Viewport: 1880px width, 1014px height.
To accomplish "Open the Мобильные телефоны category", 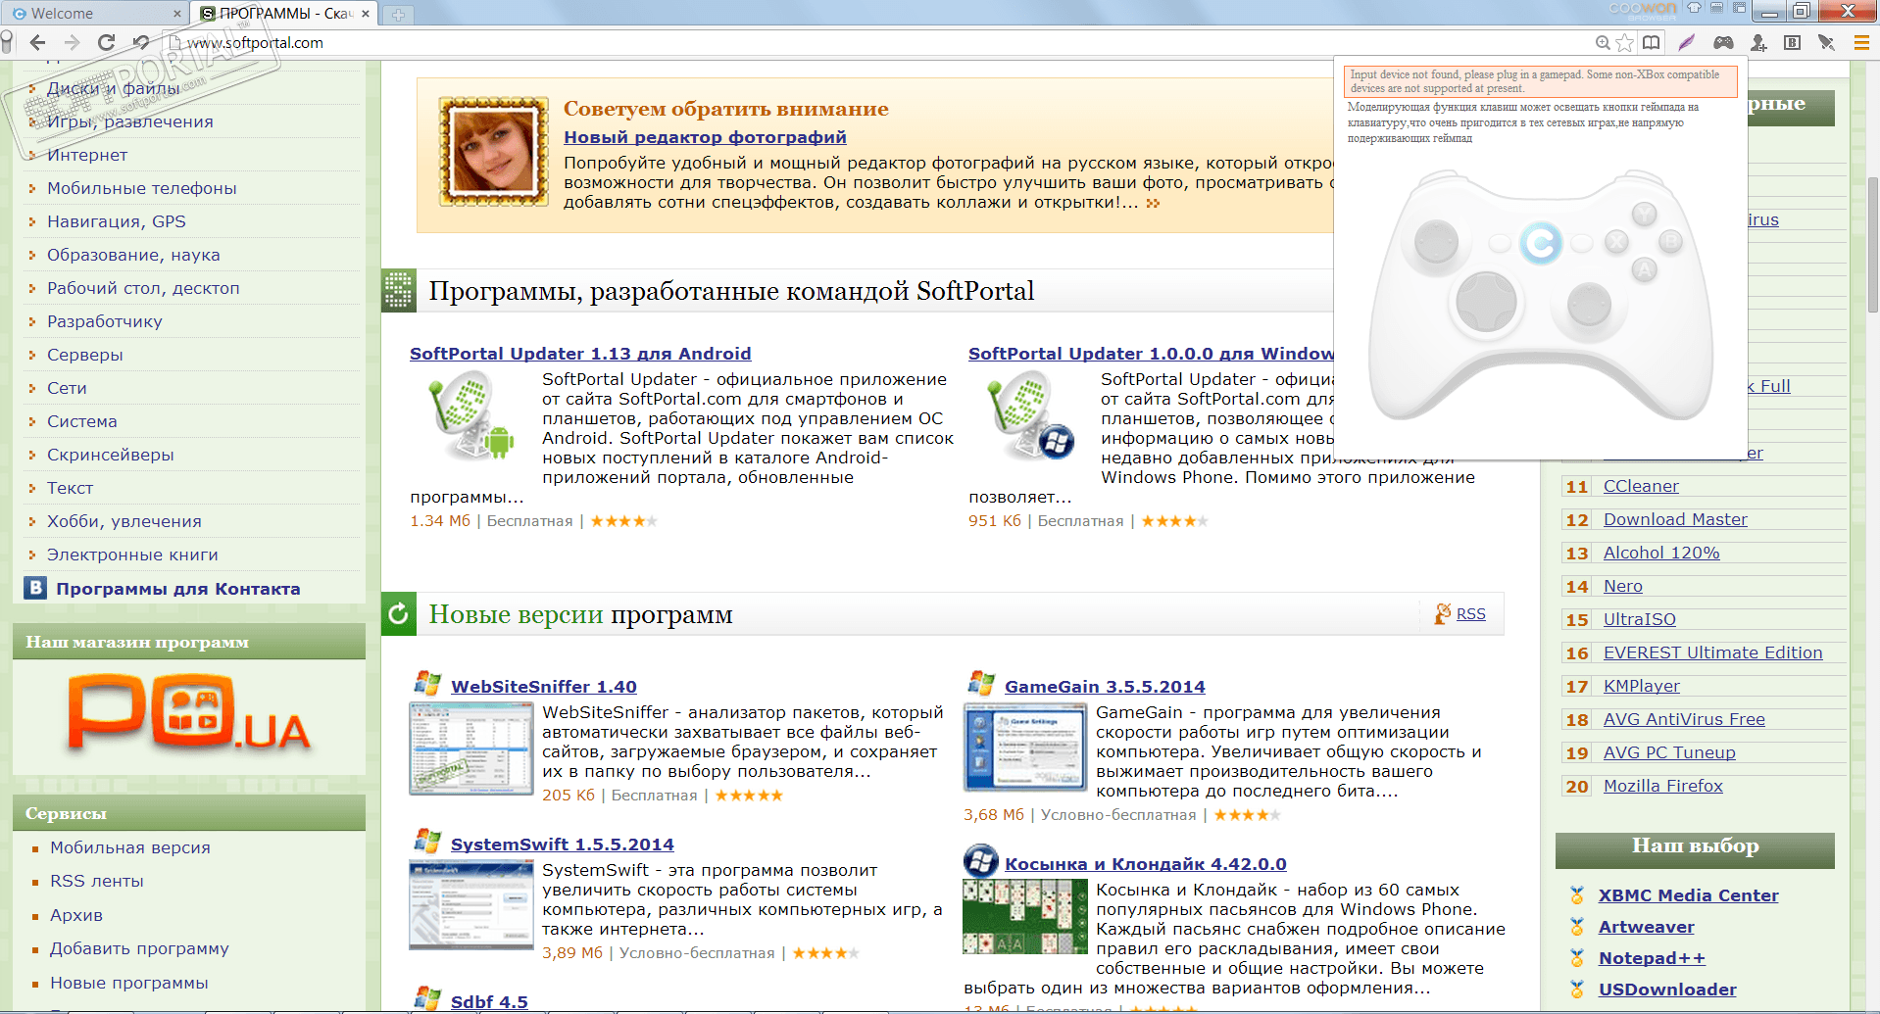I will pos(142,188).
